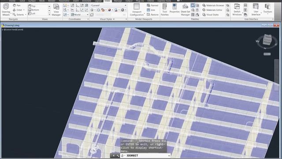Expand the User Interface panel launcher
The image size is (282, 159).
[273, 19]
